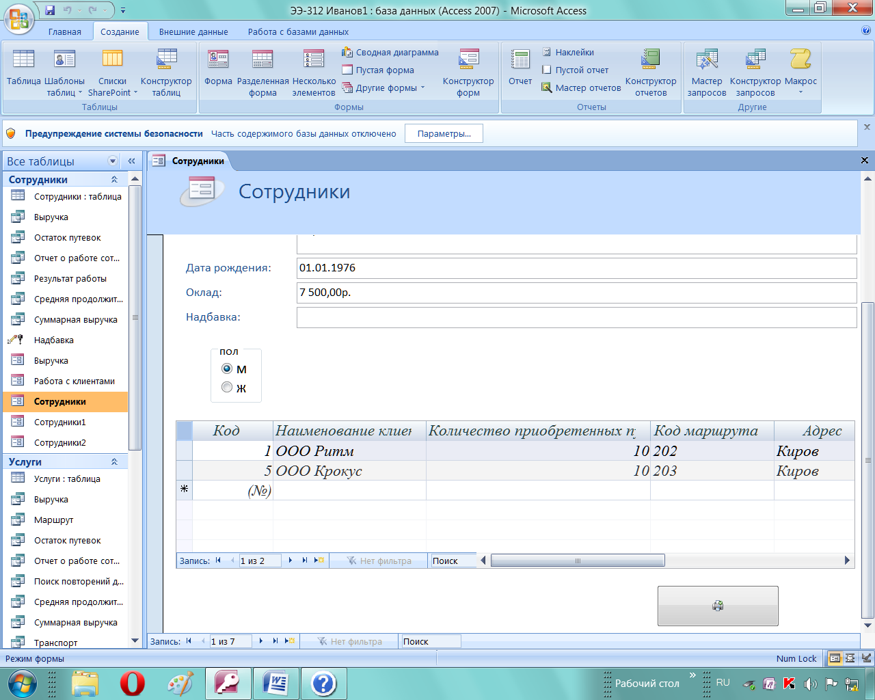Open Работа с базами данных tab
This screenshot has width=875, height=700.
pos(298,31)
